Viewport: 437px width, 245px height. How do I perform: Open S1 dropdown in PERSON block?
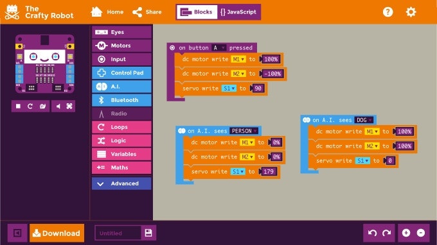coord(238,172)
